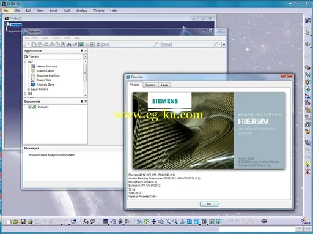Image resolution: width=313 pixels, height=234 pixels.
Task: Click the OK button in Fibersim dialog
Action: tap(209, 204)
